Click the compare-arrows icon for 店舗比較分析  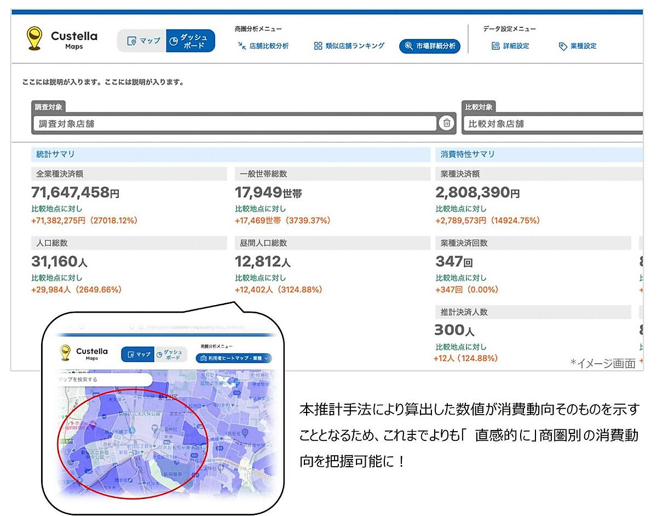241,46
